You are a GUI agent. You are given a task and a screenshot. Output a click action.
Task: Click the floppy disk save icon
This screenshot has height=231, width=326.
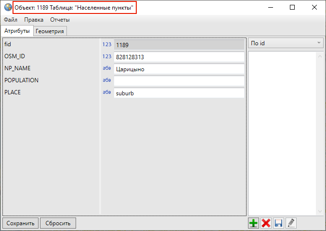coord(278,223)
